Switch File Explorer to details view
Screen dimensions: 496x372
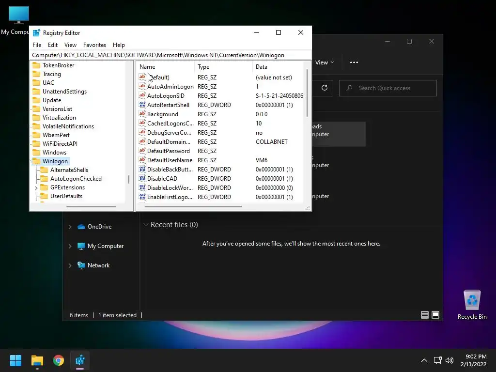(424, 315)
